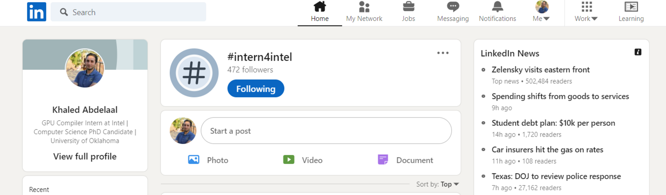Click the LinkedIn logo icon
The width and height of the screenshot is (666, 195).
pos(36,12)
